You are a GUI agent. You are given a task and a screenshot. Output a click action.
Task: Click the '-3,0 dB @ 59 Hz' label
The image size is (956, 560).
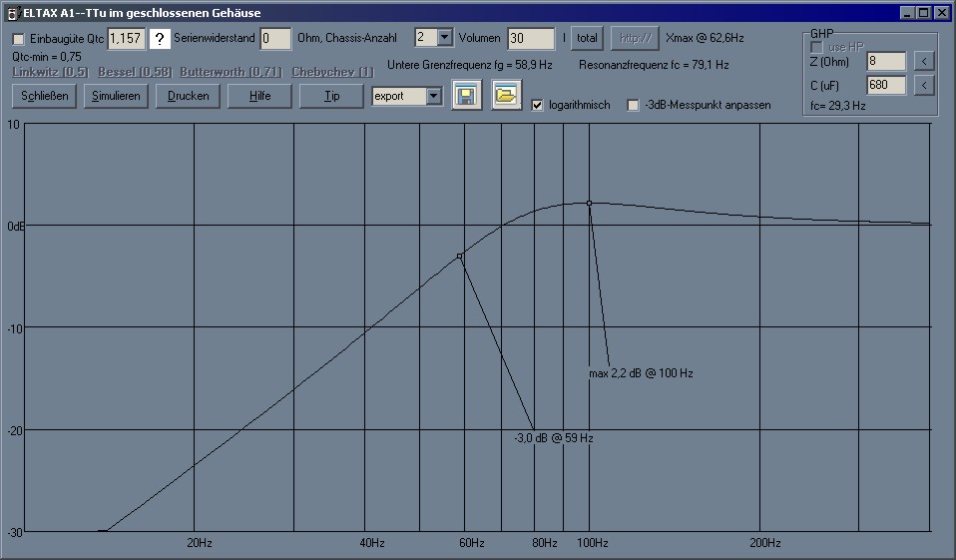(x=554, y=438)
